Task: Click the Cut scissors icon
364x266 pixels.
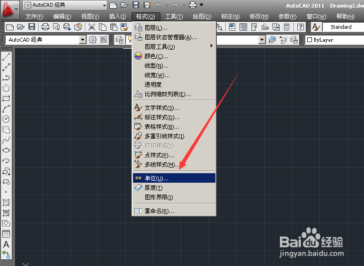Action: coord(92,27)
